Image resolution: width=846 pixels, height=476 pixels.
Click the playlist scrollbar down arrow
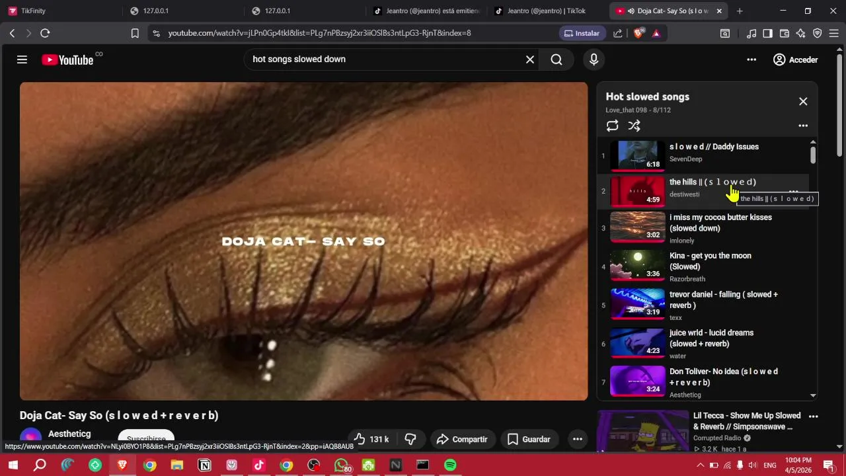813,395
